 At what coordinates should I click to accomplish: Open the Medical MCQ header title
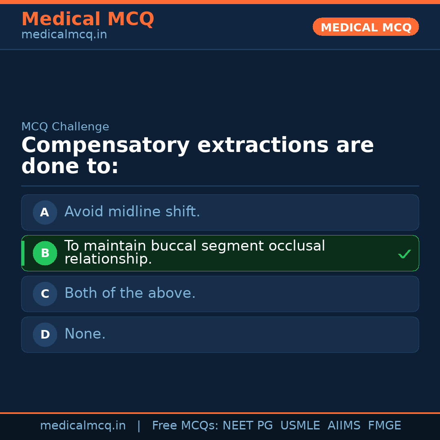[88, 19]
